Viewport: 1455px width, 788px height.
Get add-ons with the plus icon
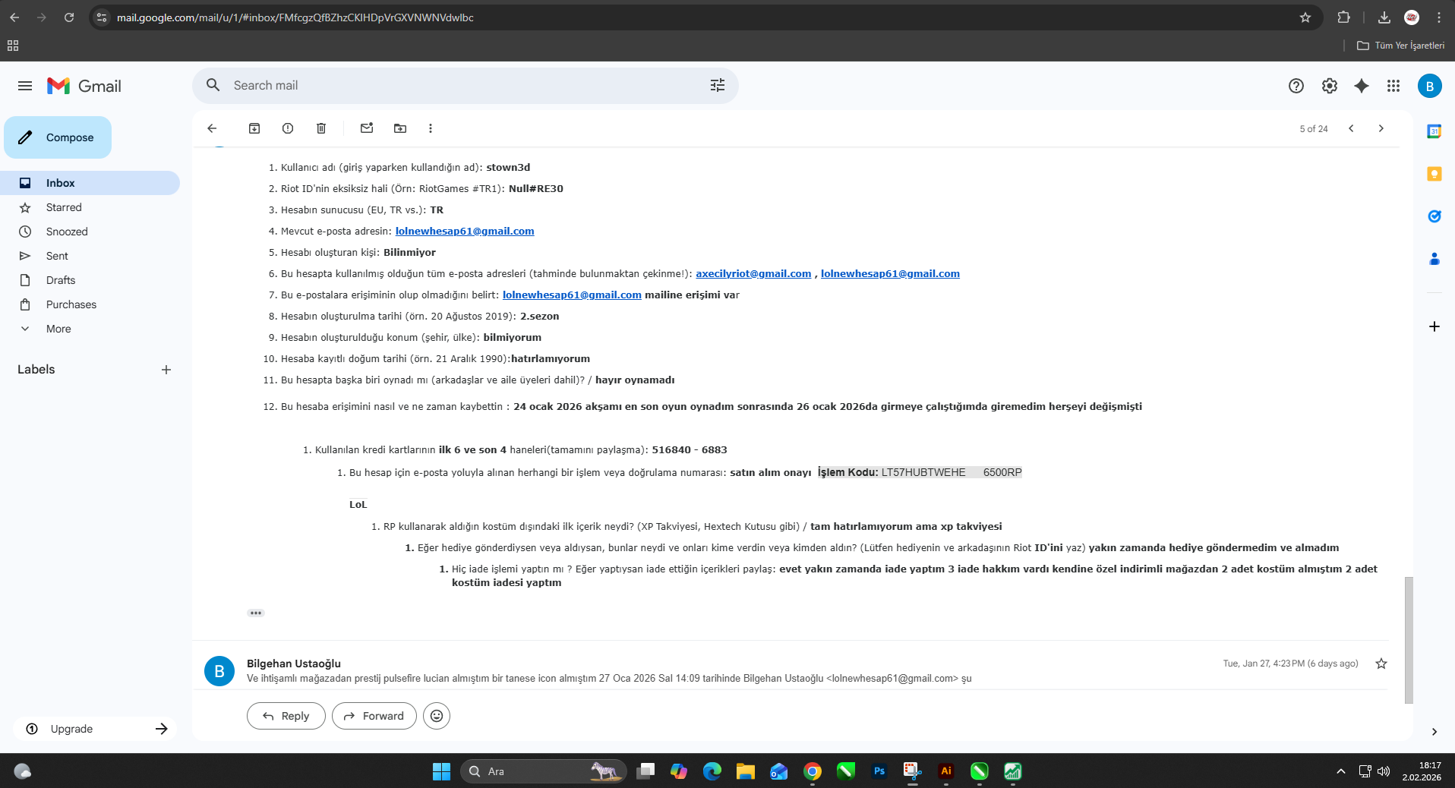[x=1434, y=326]
